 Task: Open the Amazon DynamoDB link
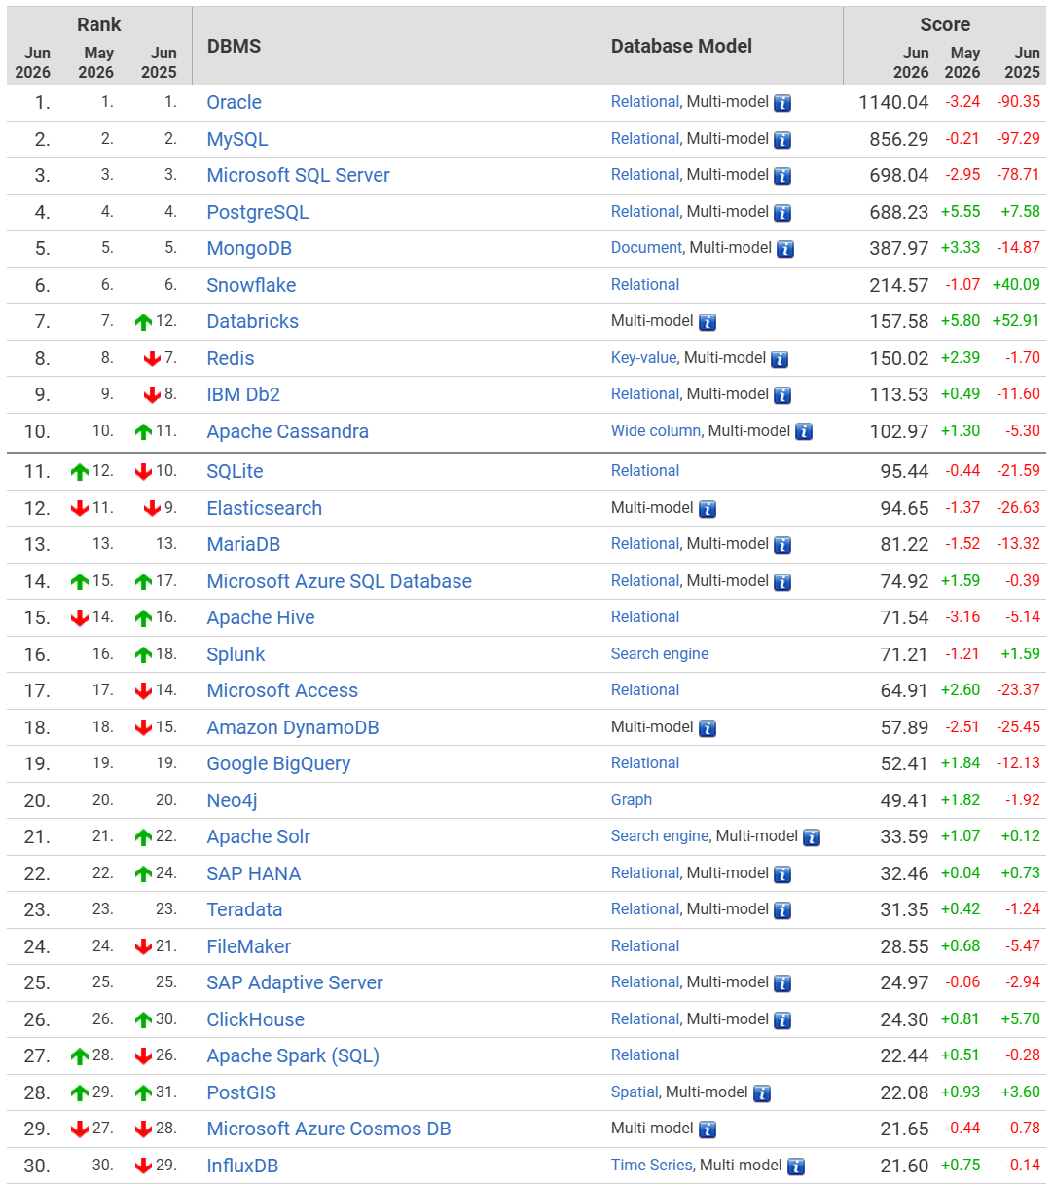(293, 727)
